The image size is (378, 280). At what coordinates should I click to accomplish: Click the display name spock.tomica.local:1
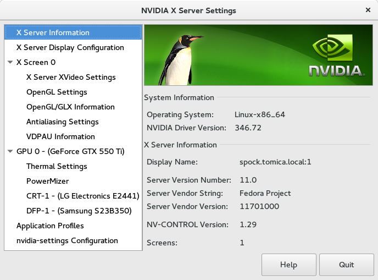coord(275,162)
